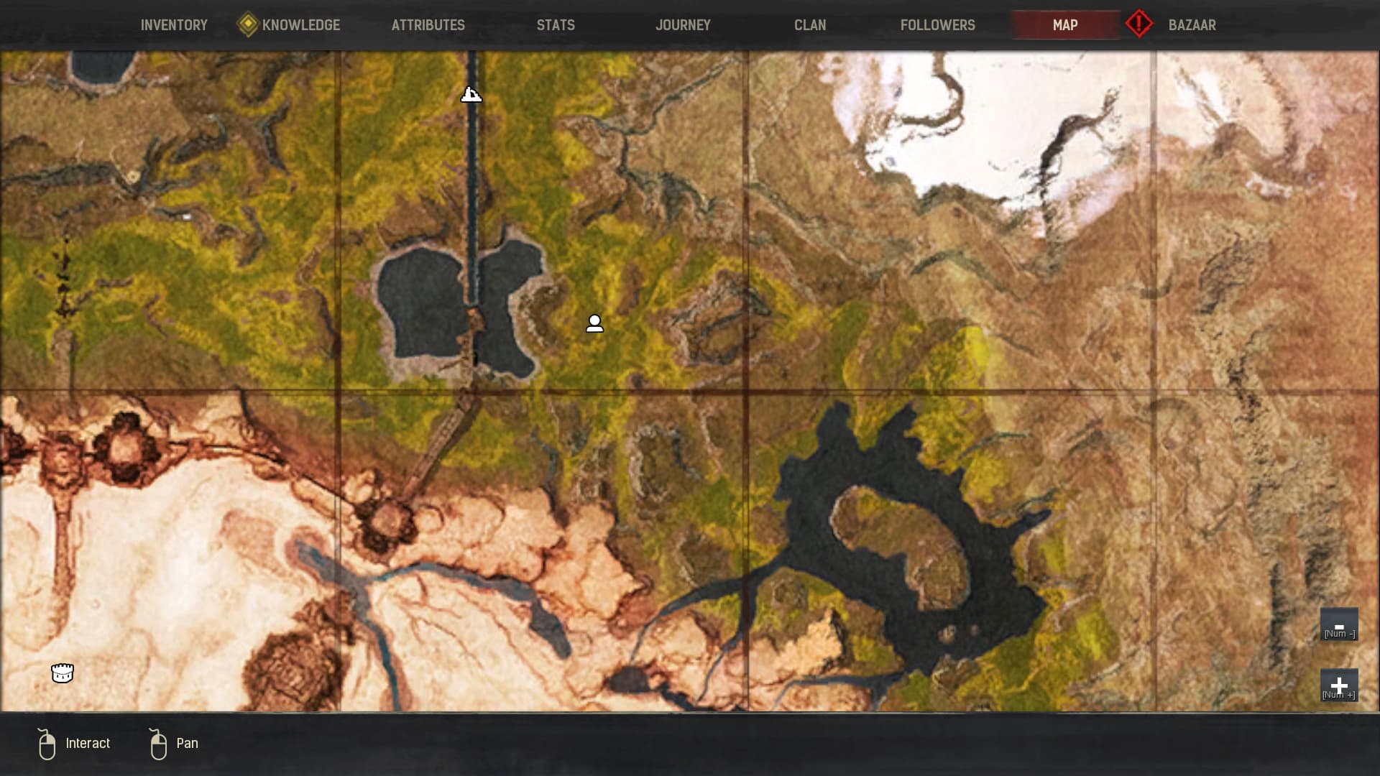
Task: Open the Clan tab
Action: pyautogui.click(x=809, y=25)
